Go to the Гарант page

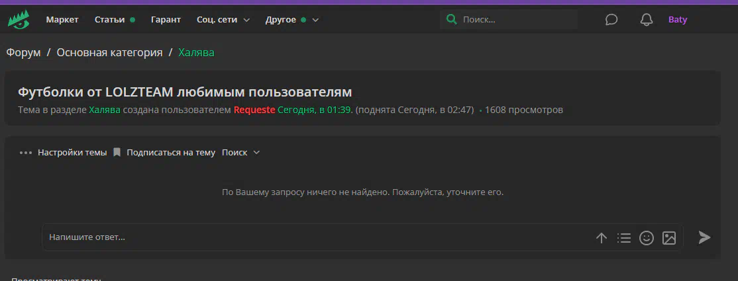coord(166,20)
